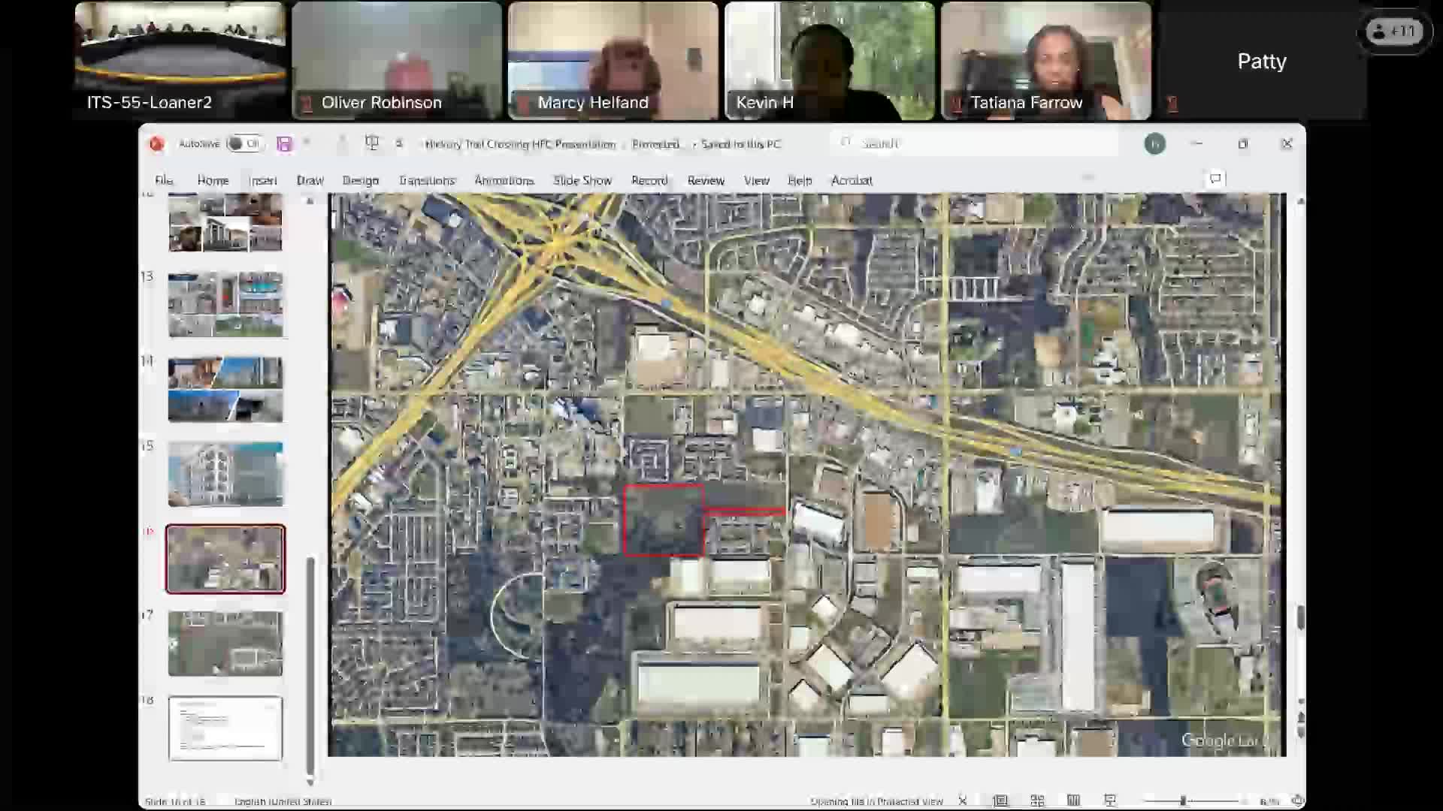The width and height of the screenshot is (1443, 811).
Task: Open the Comments pane icon
Action: pos(1215,179)
